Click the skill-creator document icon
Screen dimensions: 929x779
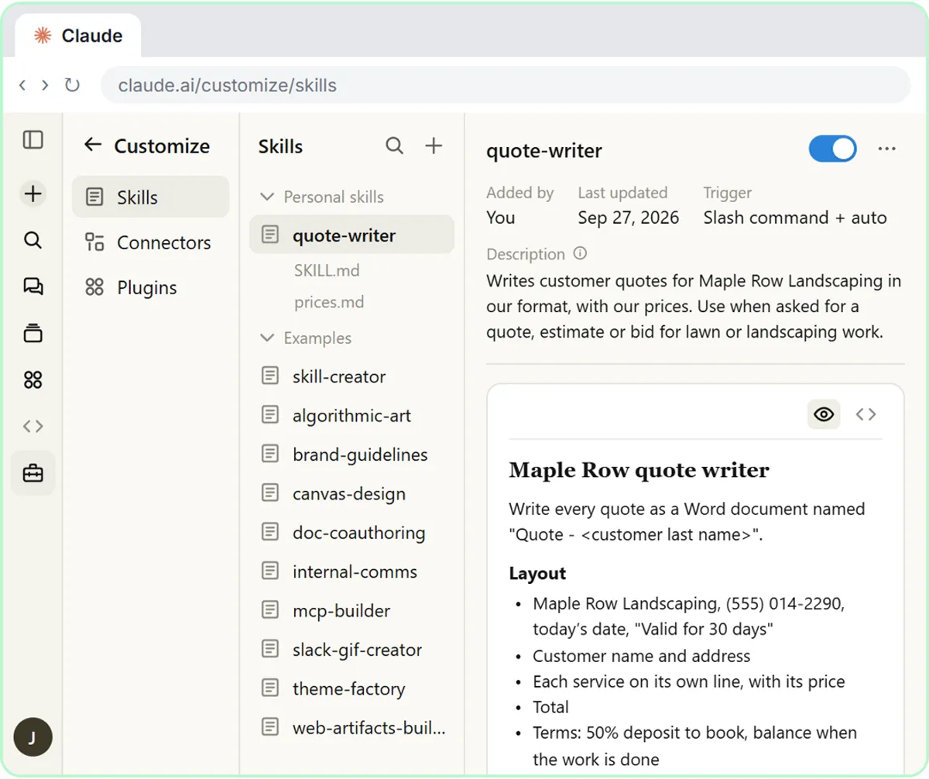[x=269, y=376]
